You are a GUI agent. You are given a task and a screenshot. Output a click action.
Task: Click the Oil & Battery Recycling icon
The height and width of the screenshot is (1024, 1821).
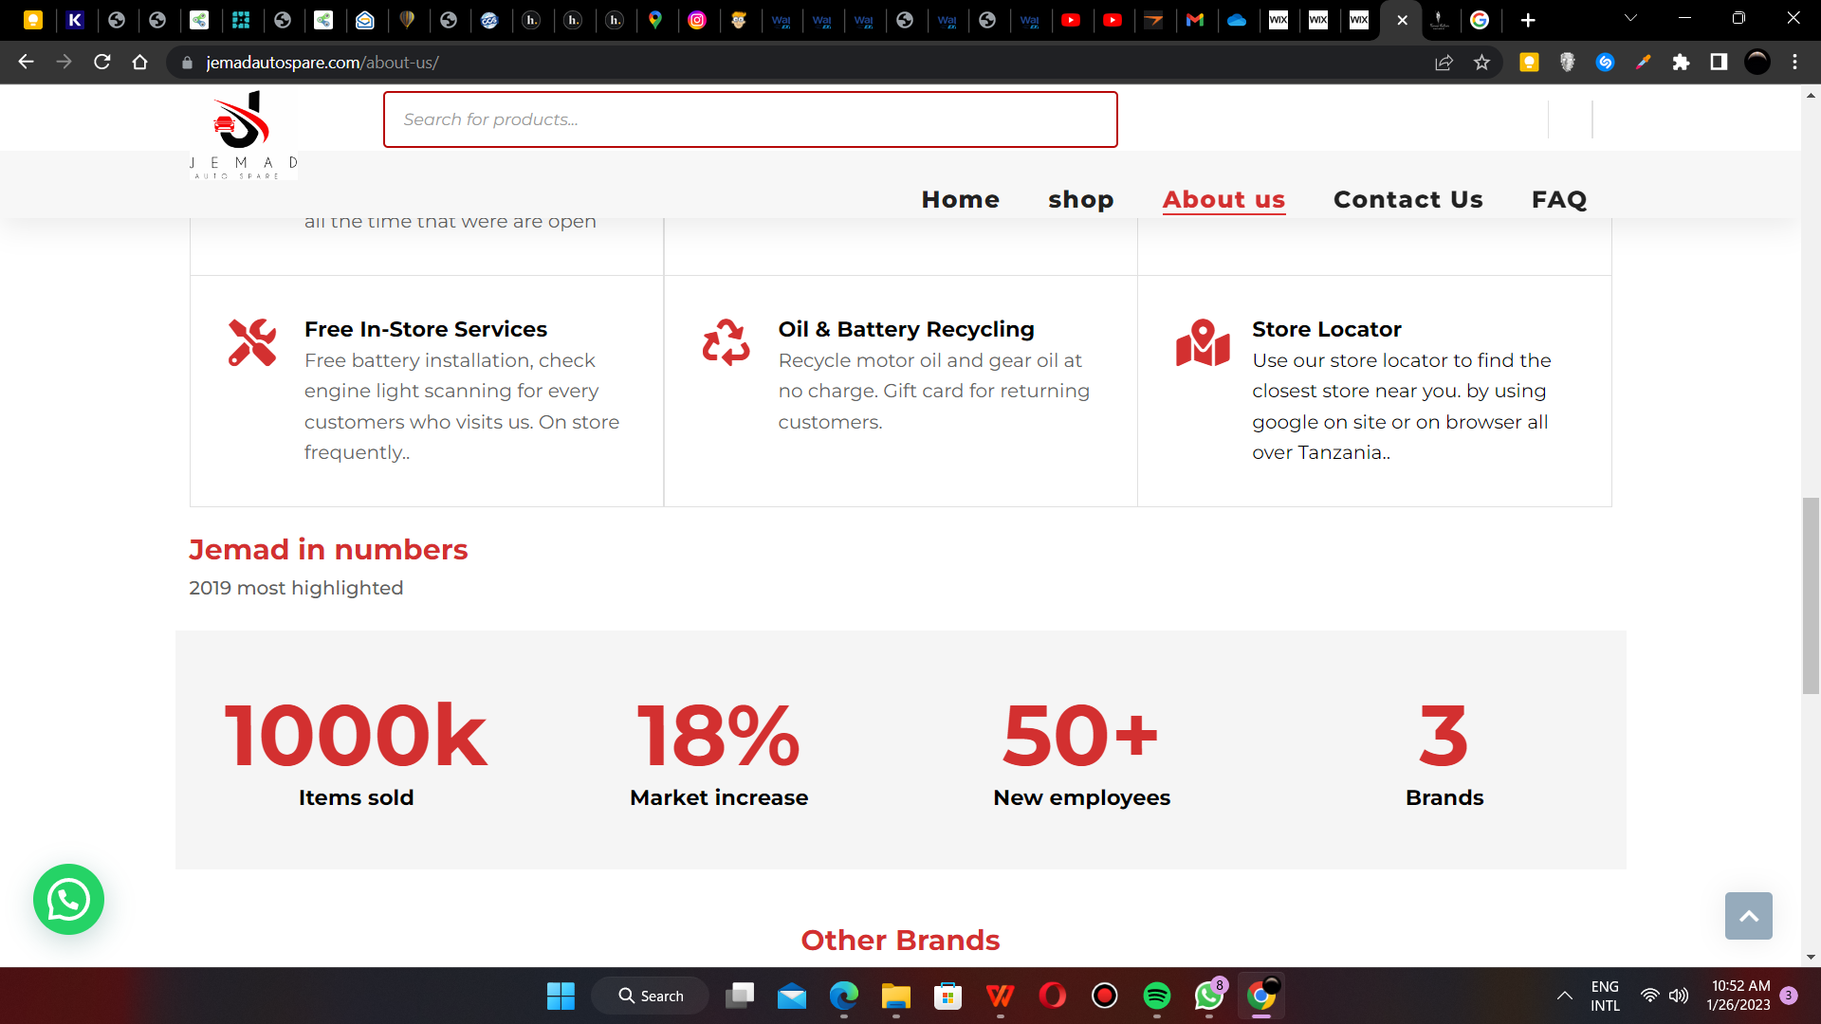point(726,343)
